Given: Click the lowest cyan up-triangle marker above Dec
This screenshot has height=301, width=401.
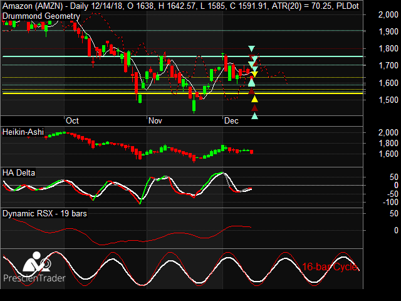Looking at the screenshot, I should click(254, 116).
